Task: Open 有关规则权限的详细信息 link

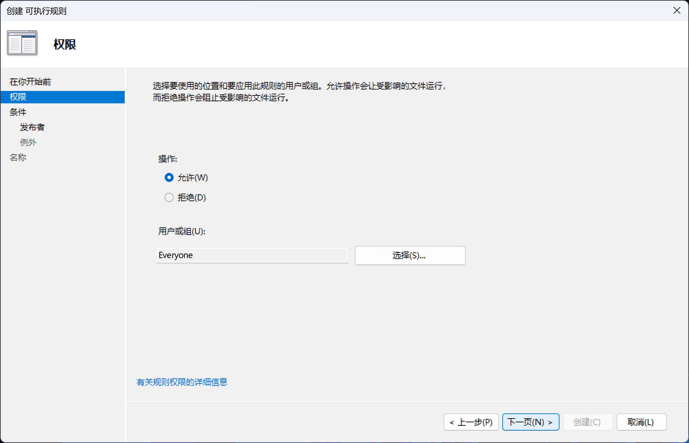Action: tap(182, 382)
